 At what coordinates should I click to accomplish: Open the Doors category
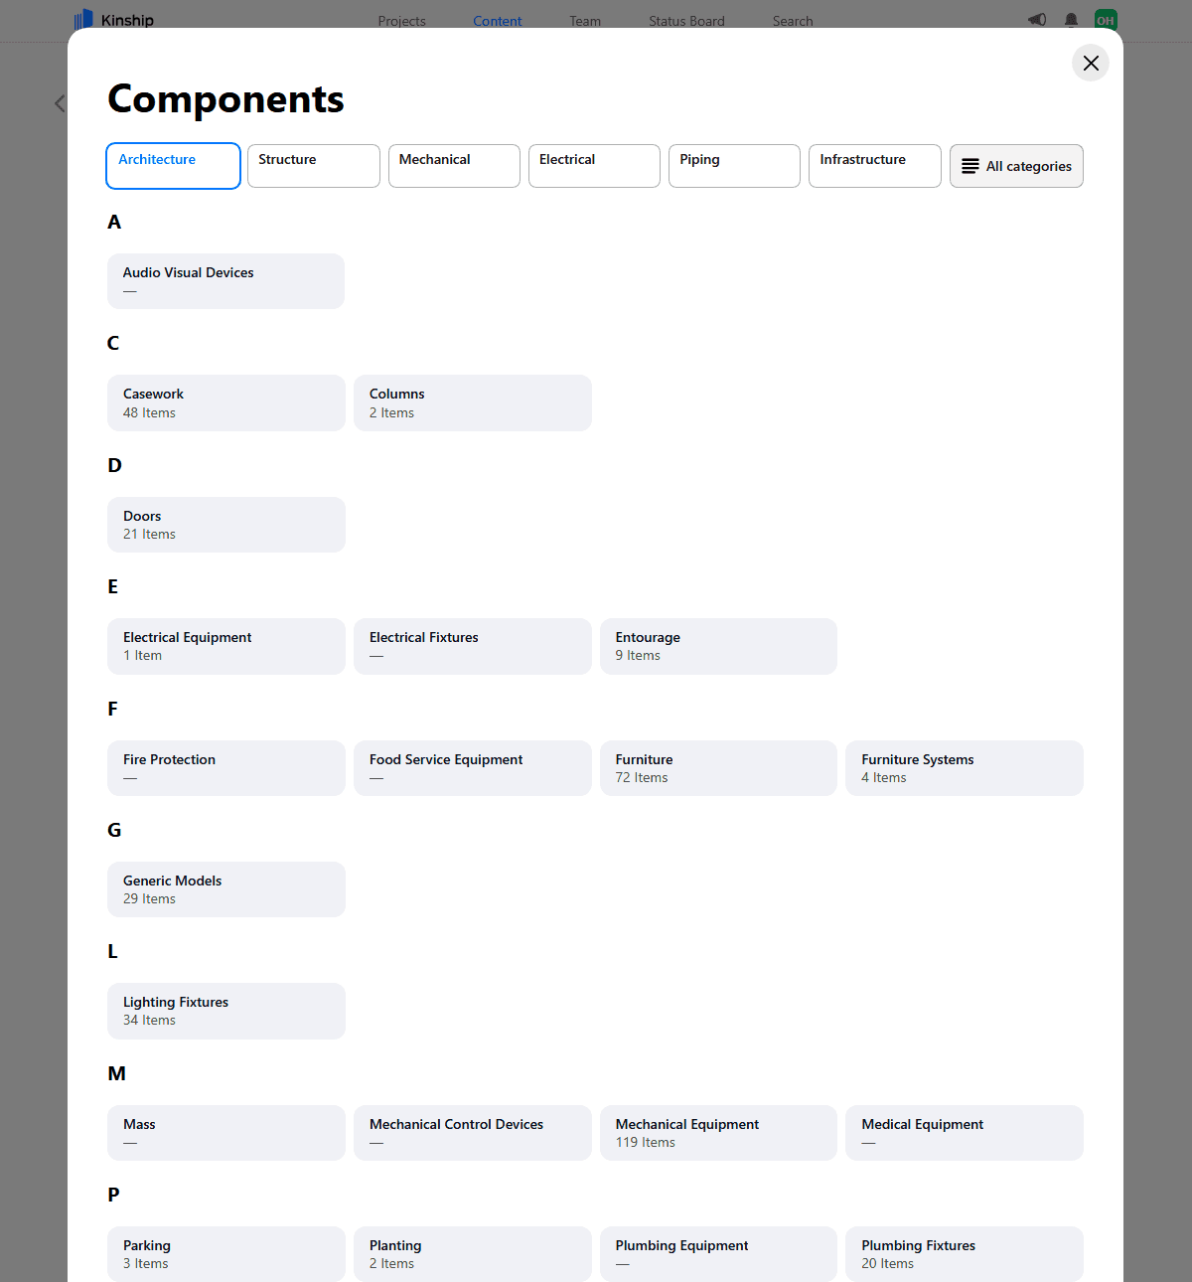click(x=225, y=524)
